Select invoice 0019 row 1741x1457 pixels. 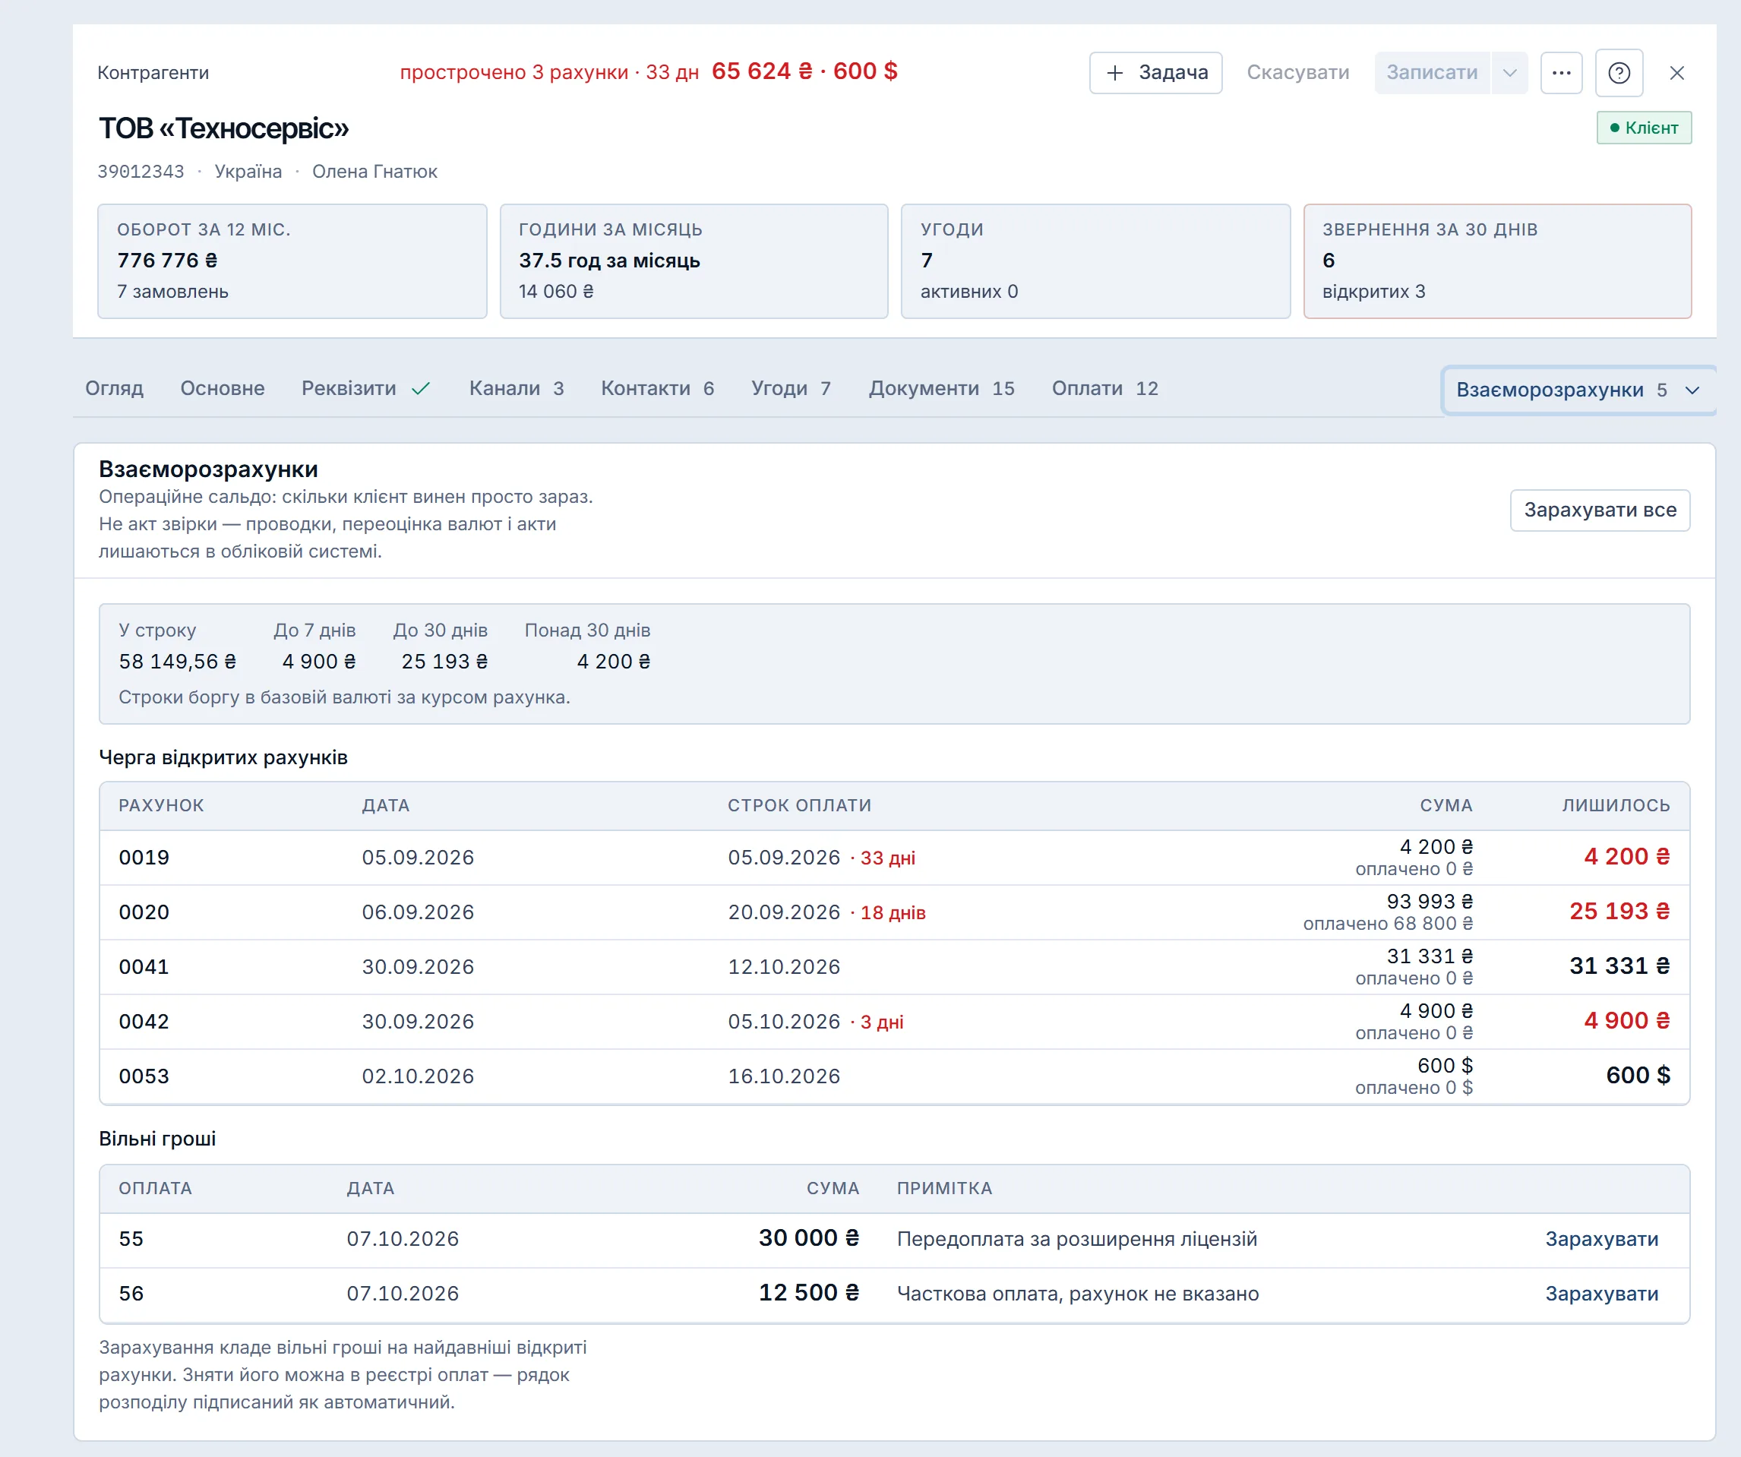(895, 858)
